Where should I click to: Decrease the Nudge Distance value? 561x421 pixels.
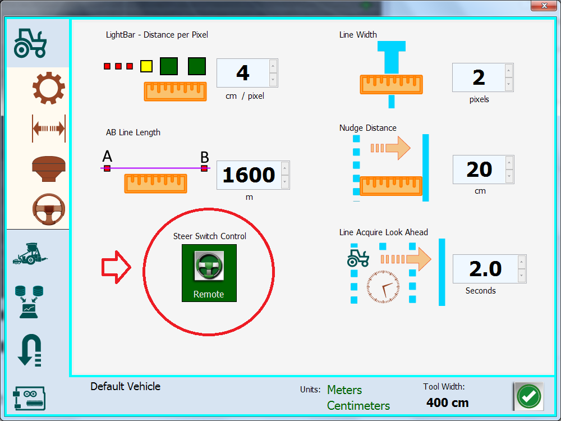pos(509,176)
